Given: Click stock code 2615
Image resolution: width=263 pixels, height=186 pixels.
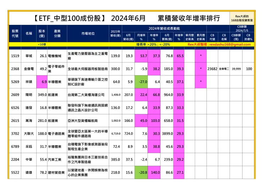Looking at the screenshot, I should pyautogui.click(x=15, y=121).
